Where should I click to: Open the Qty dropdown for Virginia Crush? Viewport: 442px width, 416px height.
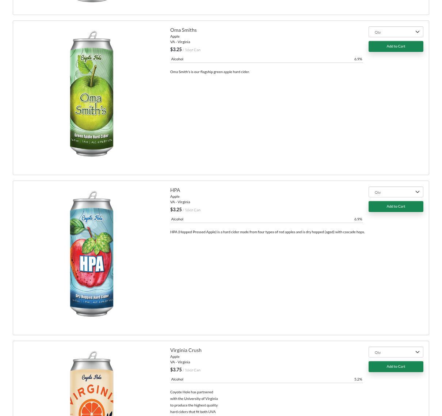(396, 352)
